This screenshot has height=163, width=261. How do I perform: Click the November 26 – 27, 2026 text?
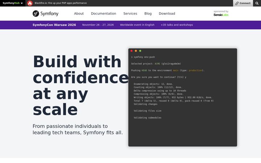point(98,25)
